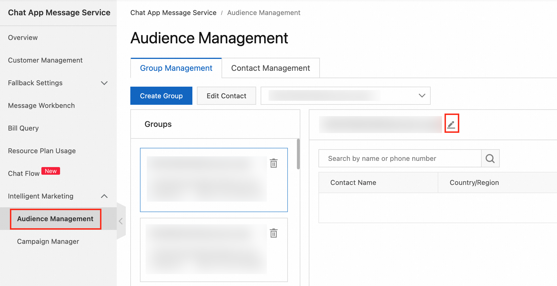
Task: Click the Create Group button
Action: [161, 96]
